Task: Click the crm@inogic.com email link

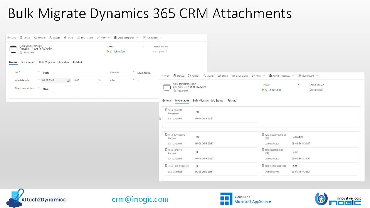Action: (x=140, y=200)
